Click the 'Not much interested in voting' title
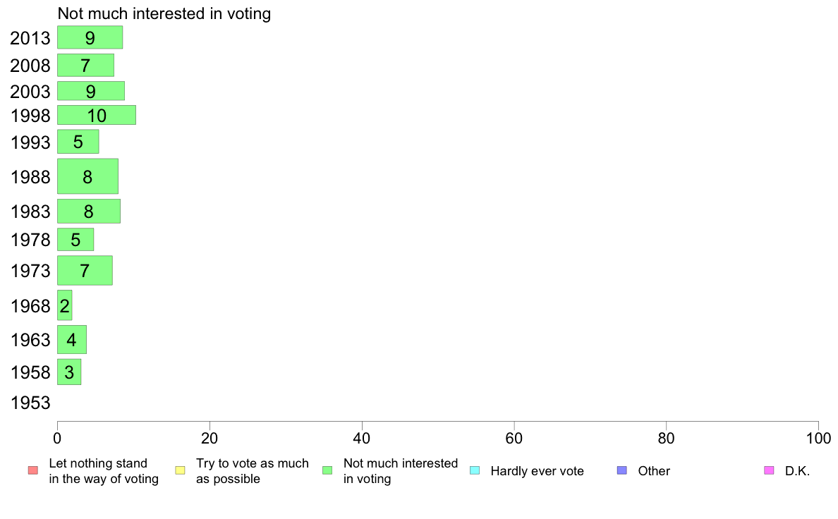The height and width of the screenshot is (519, 838). pyautogui.click(x=164, y=13)
